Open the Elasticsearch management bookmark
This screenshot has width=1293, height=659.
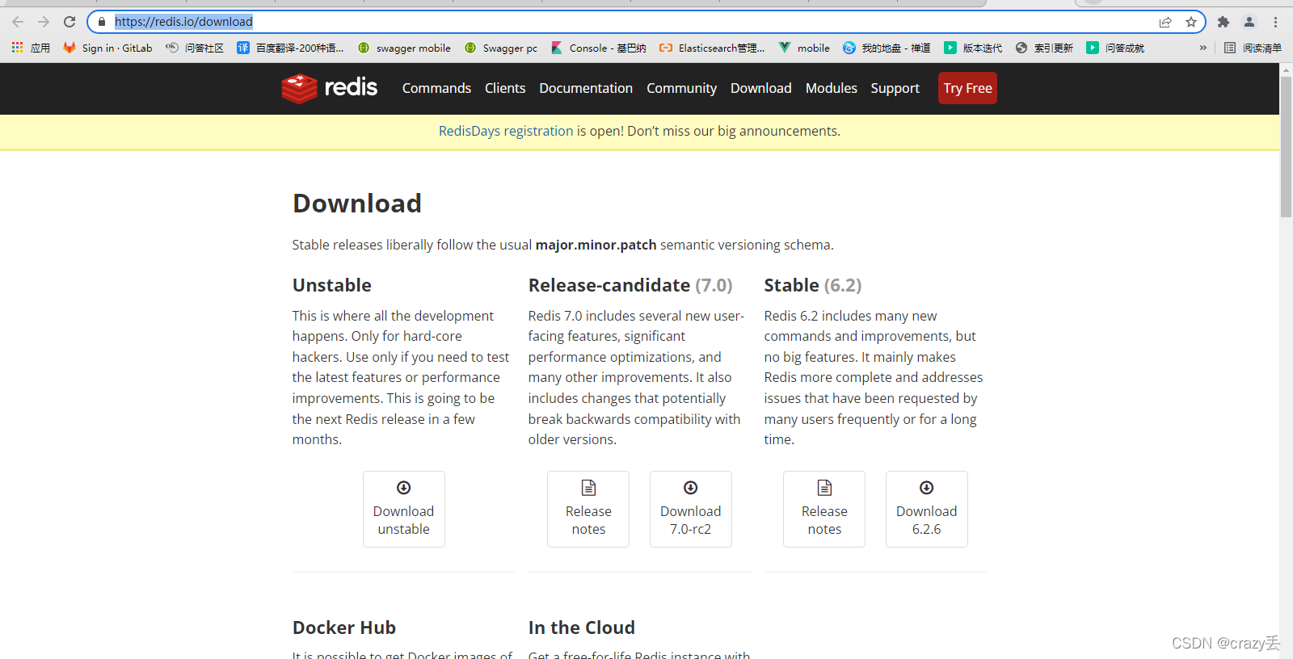tap(712, 48)
